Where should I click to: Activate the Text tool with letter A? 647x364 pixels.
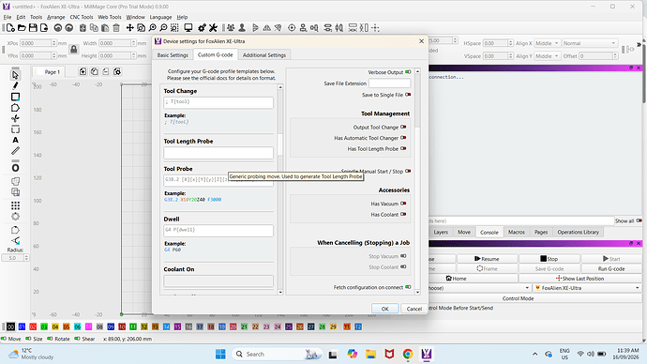pyautogui.click(x=15, y=141)
